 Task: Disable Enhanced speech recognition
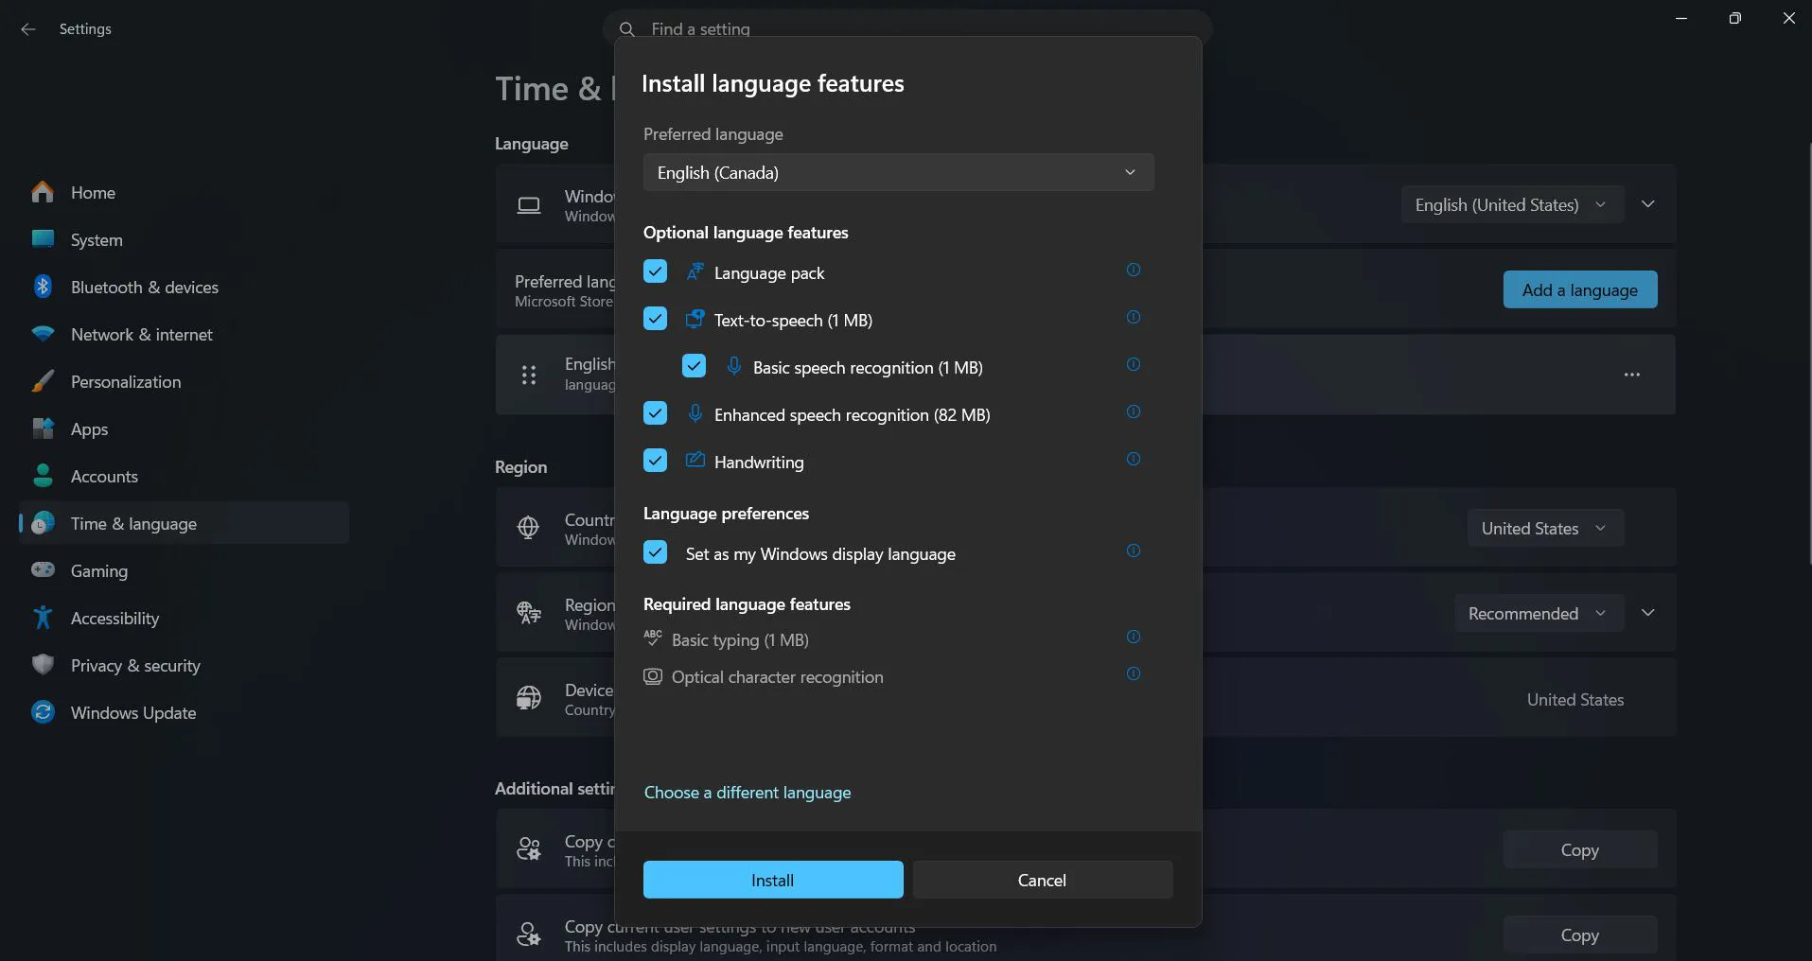[655, 413]
